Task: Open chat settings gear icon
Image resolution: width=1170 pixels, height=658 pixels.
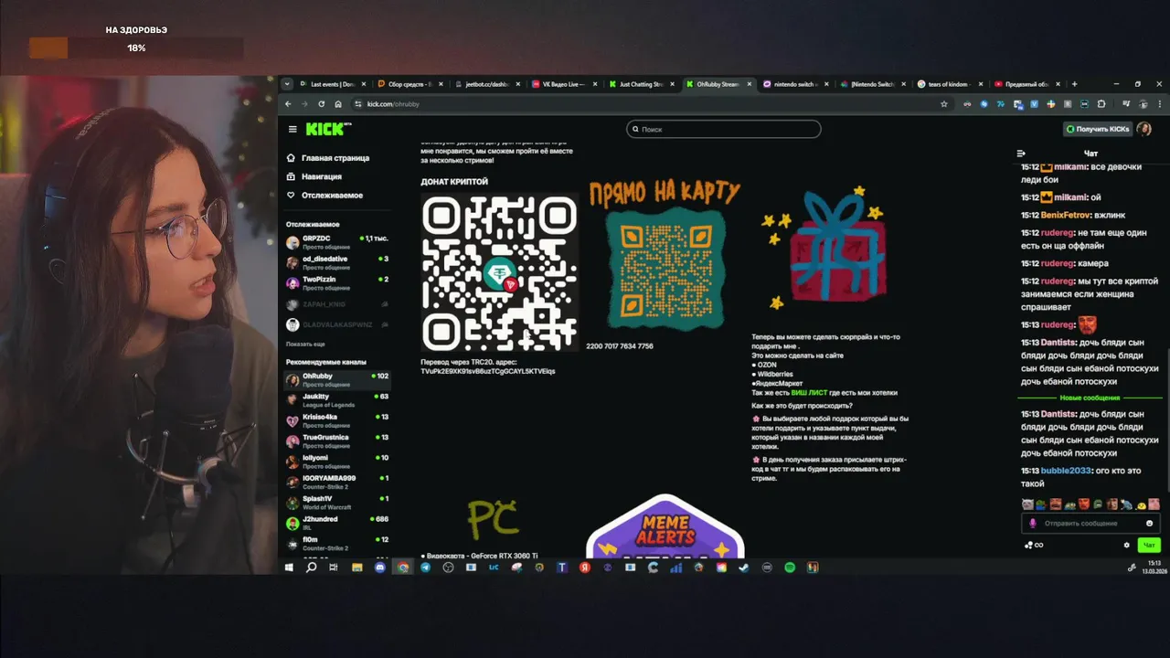Action: 1126,545
